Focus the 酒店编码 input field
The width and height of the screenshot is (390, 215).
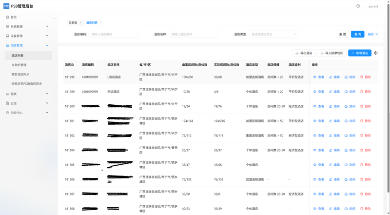[x=114, y=34]
